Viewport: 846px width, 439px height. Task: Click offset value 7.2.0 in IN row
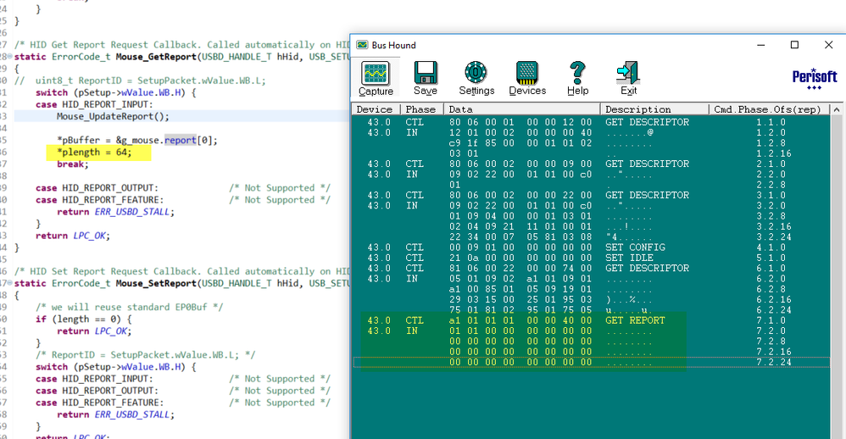pos(771,331)
